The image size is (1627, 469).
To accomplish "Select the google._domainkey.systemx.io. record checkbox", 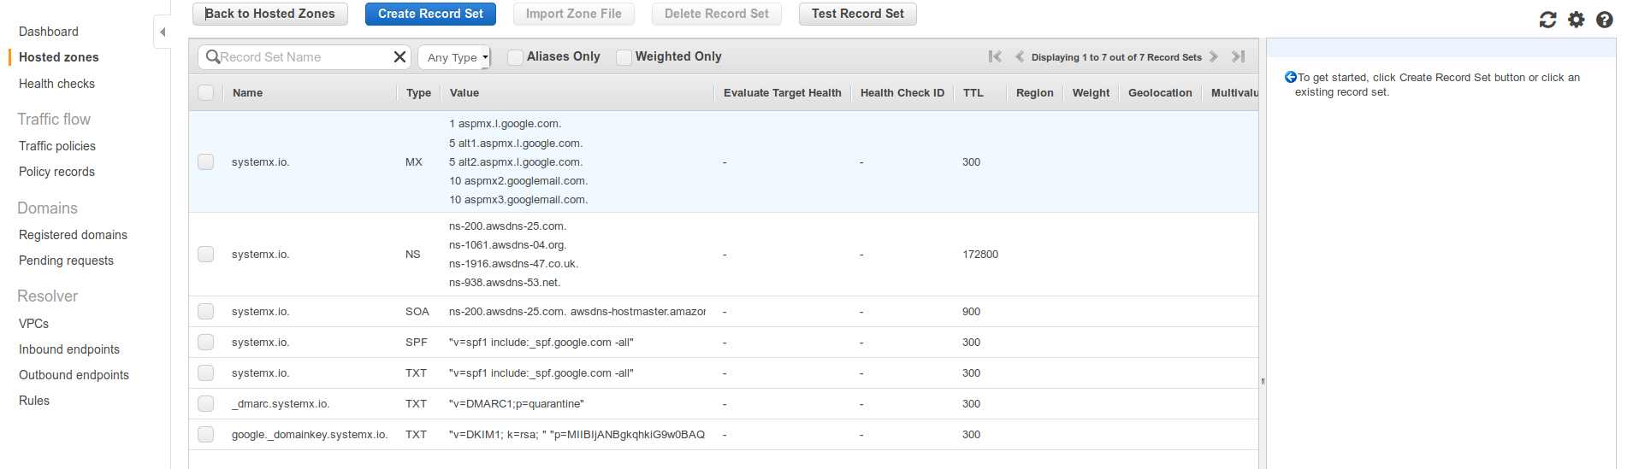I will point(205,434).
